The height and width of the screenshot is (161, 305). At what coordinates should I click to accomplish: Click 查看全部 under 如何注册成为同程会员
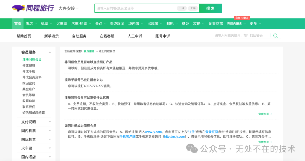(265, 142)
